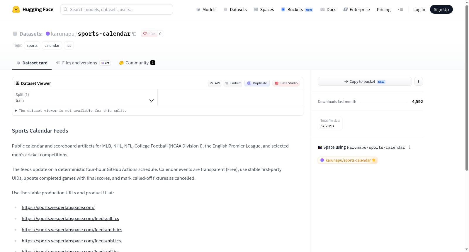Open Spaces in the top navigation

coord(264,9)
